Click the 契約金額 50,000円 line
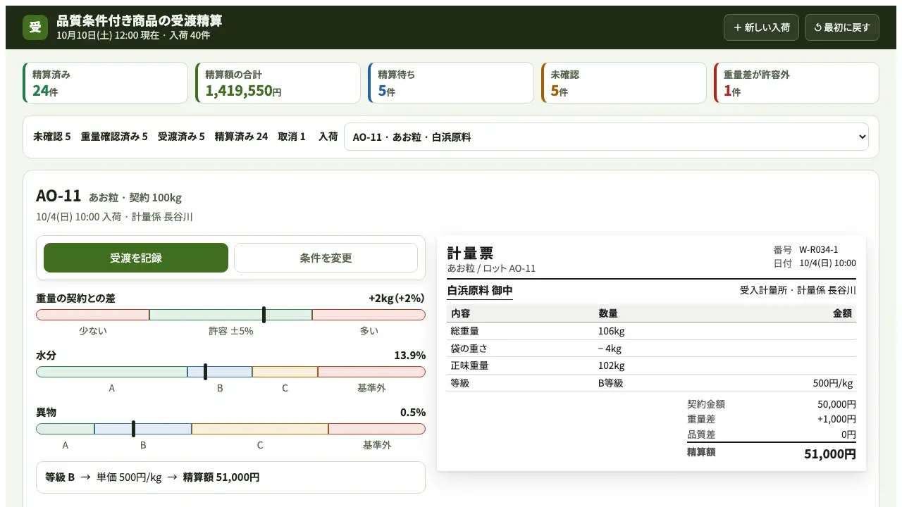902x507 pixels. pos(772,404)
